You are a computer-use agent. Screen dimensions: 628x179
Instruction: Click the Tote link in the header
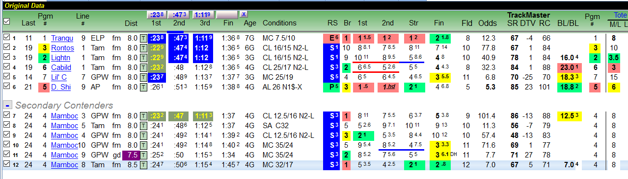(x=621, y=15)
